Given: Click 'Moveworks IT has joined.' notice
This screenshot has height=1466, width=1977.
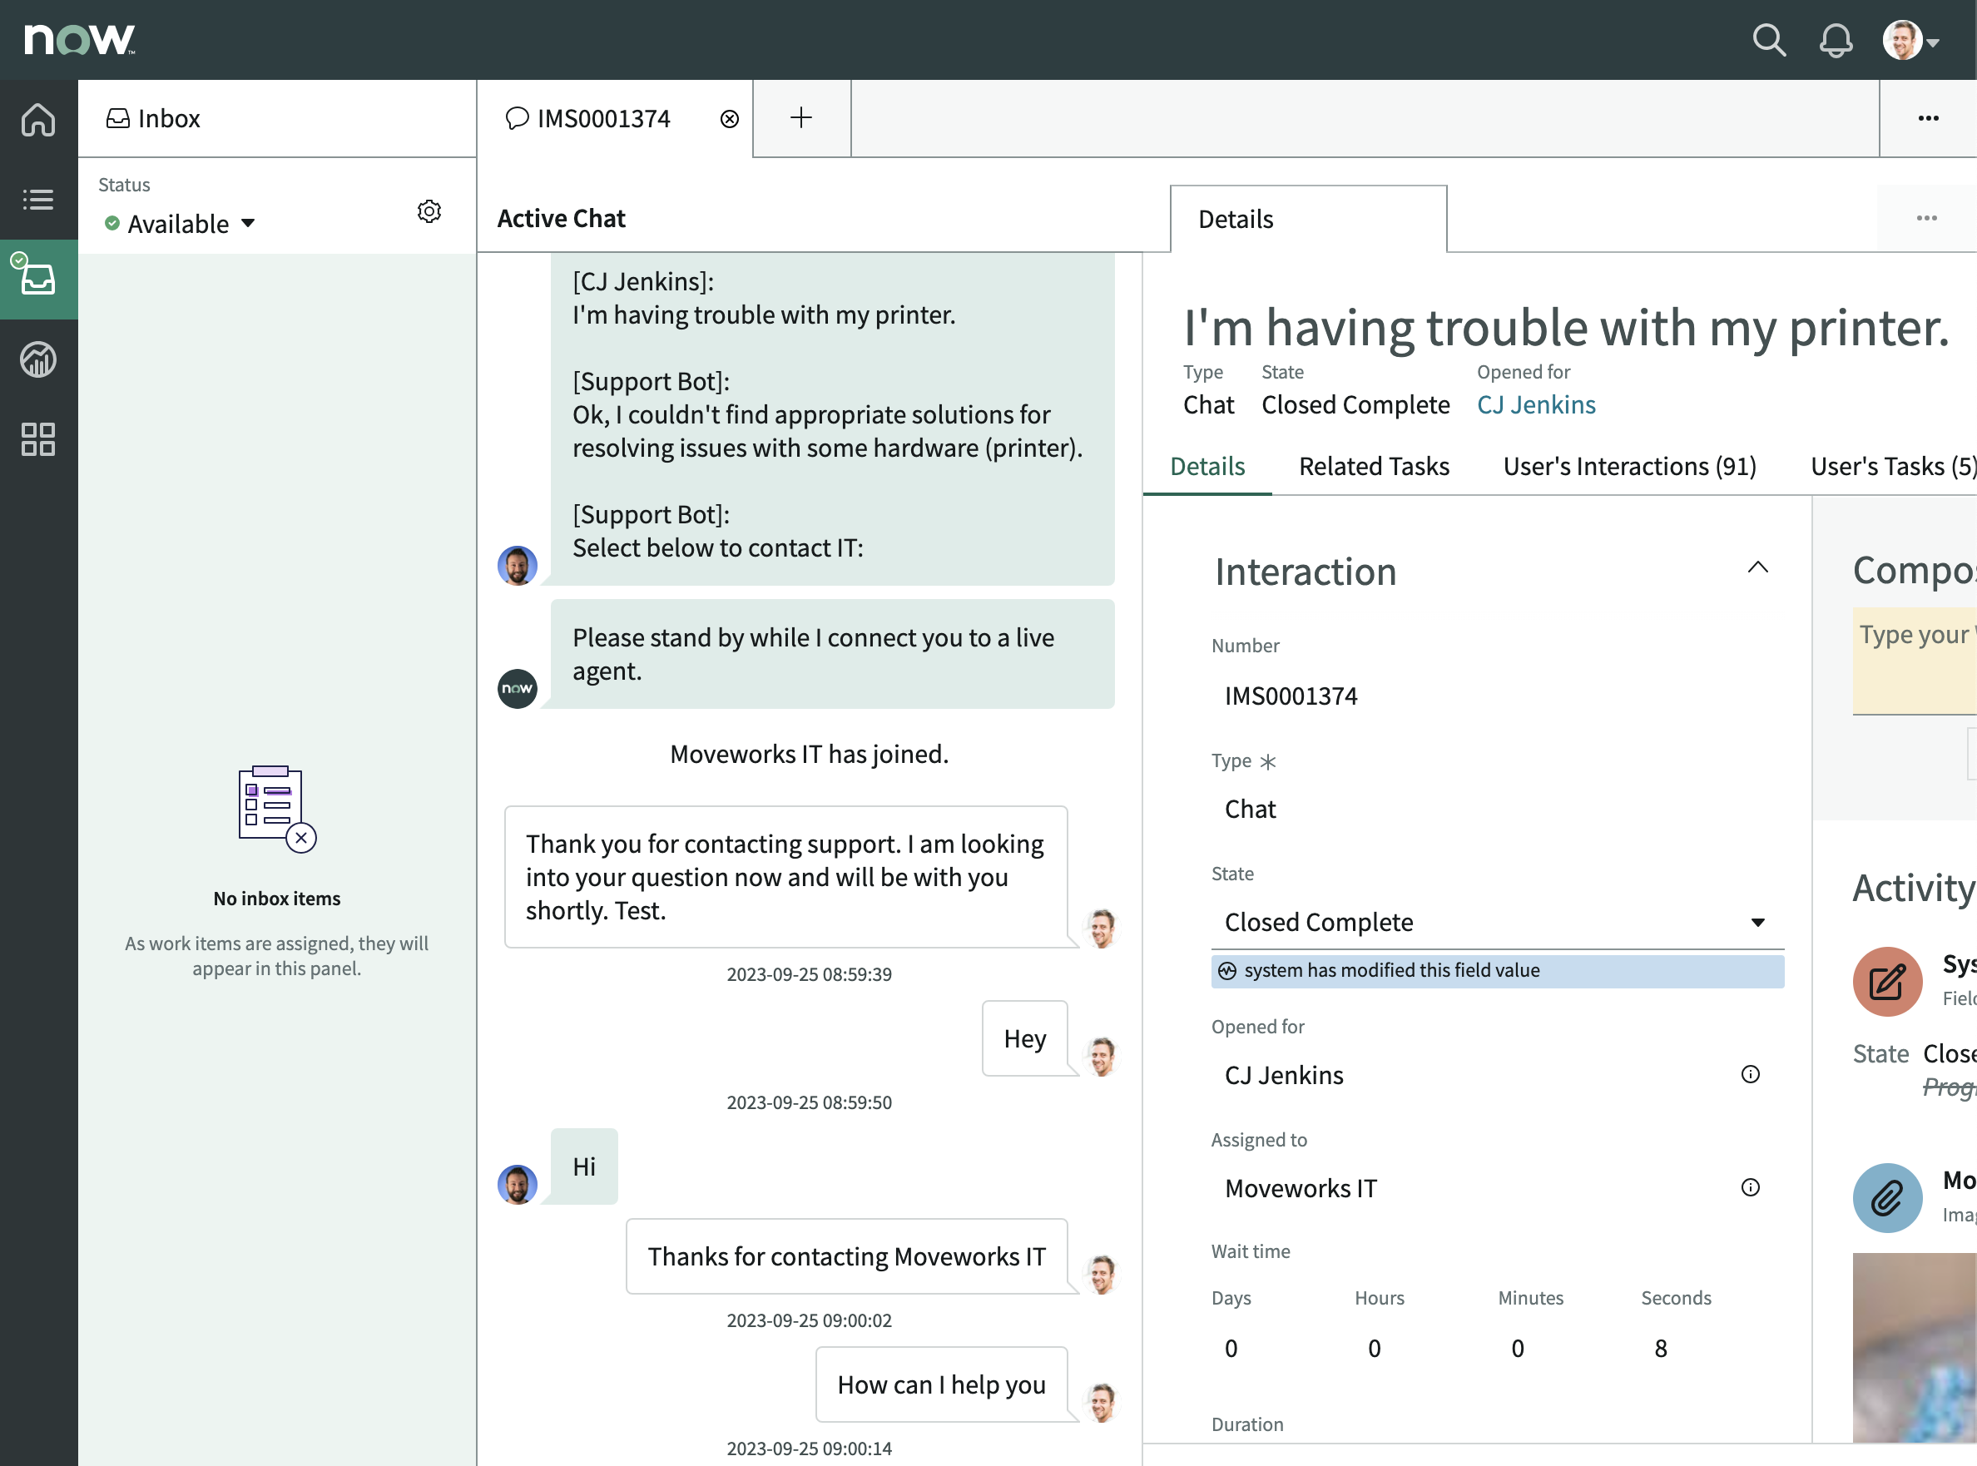Looking at the screenshot, I should click(x=810, y=755).
